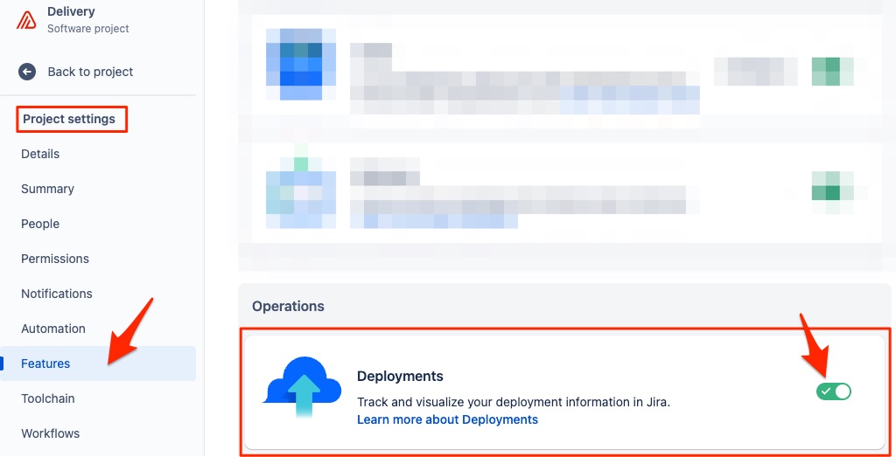Select Summary in the sidebar

47,189
